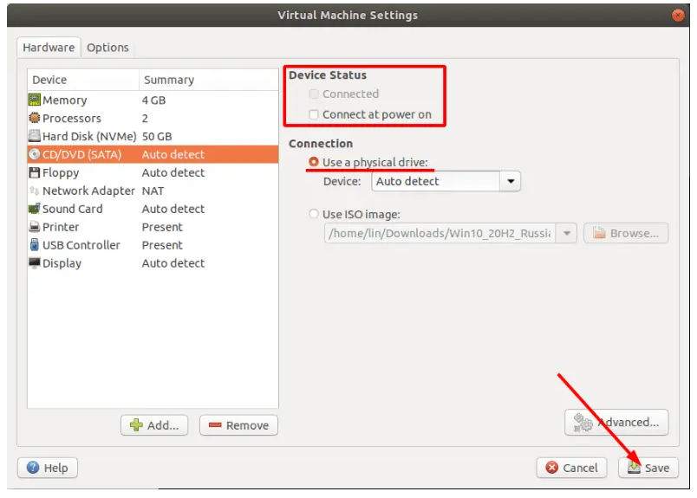697x498 pixels.
Task: Open Advanced... settings
Action: point(616,422)
